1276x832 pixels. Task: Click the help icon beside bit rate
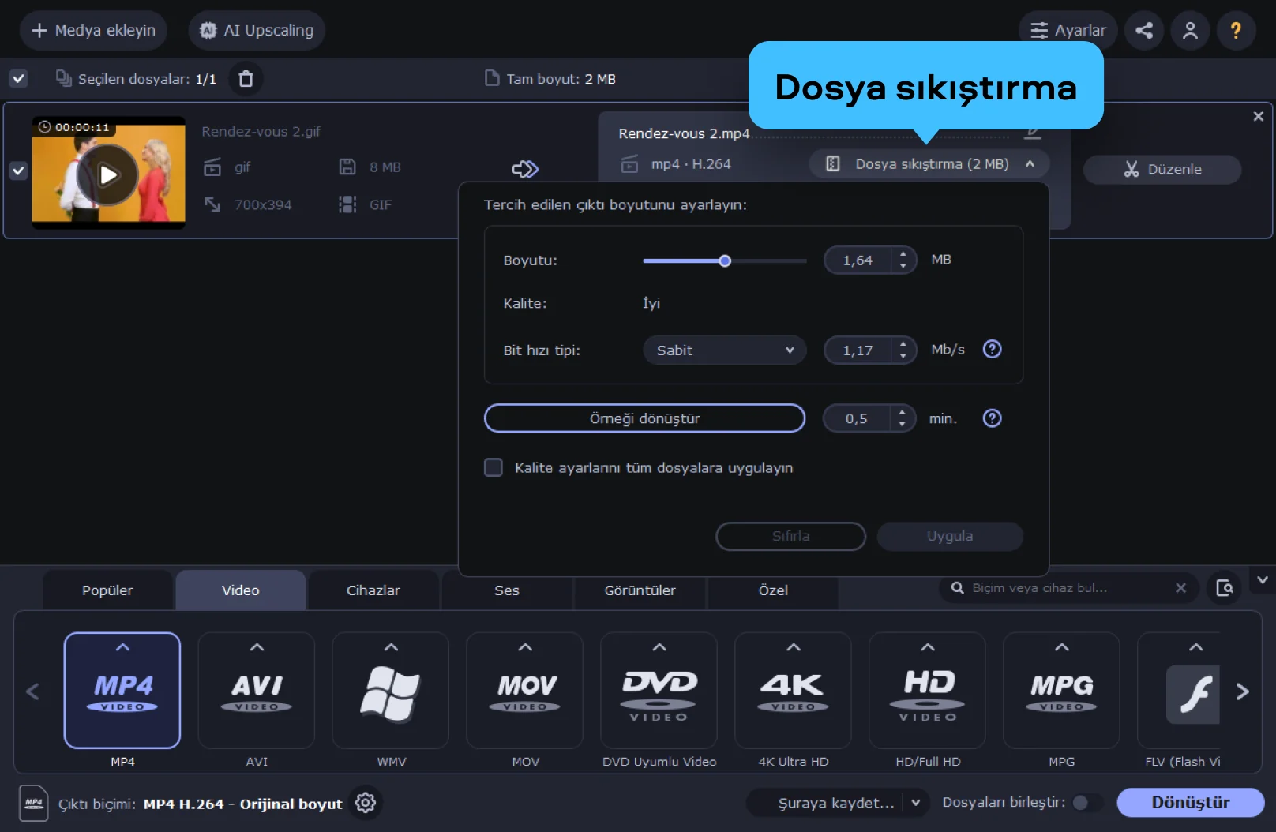(x=992, y=349)
